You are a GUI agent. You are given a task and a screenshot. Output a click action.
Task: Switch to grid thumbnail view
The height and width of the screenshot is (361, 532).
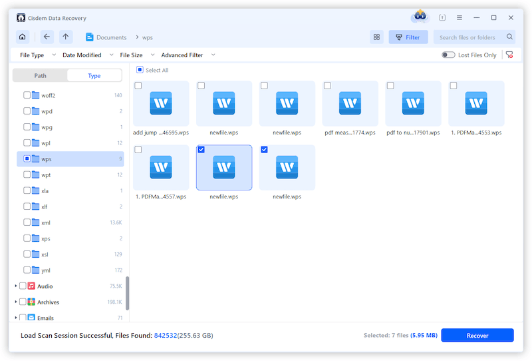(x=376, y=37)
